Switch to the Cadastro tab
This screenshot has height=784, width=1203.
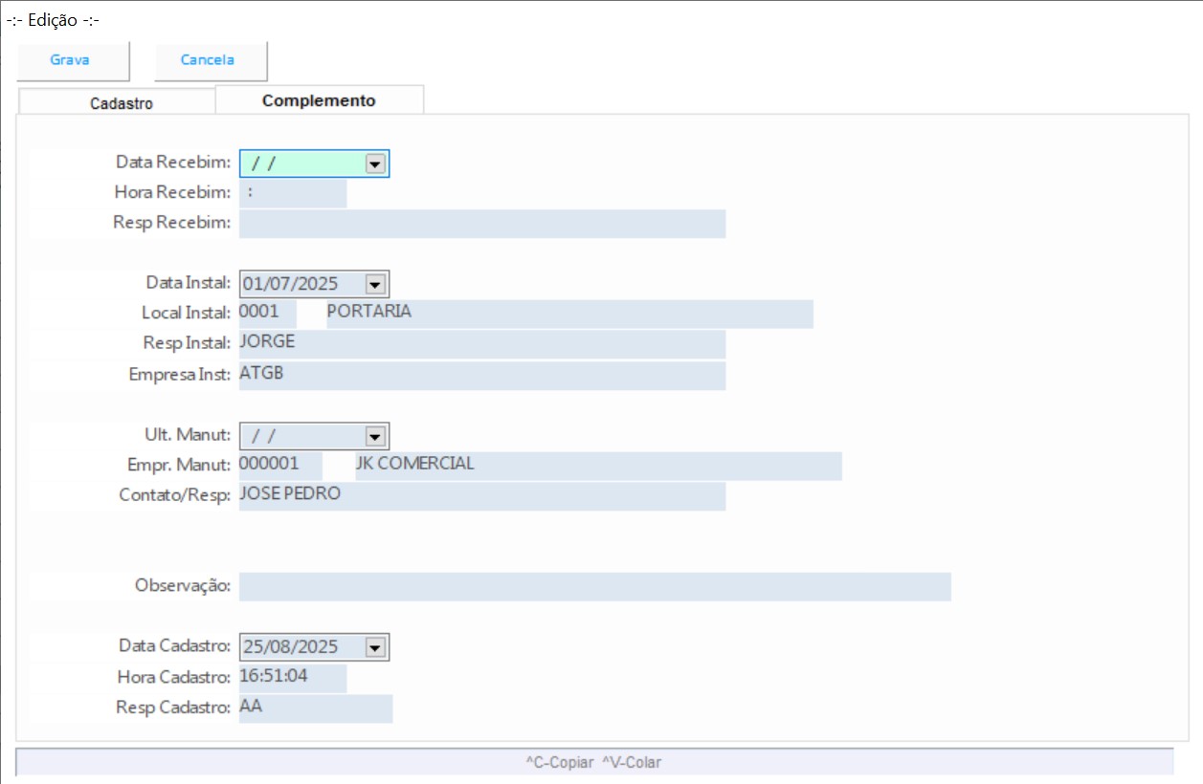[121, 103]
